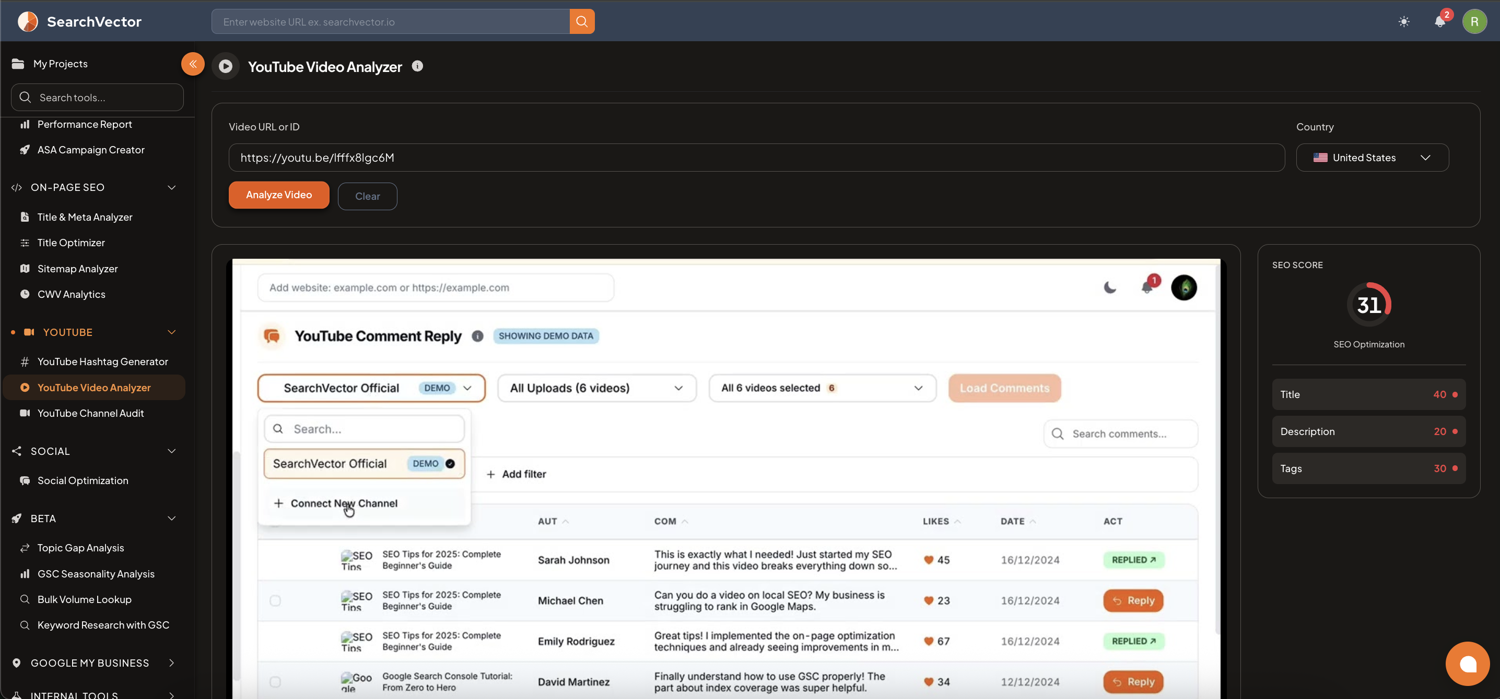Open the All Uploads (6 videos) dropdown
Image resolution: width=1500 pixels, height=699 pixels.
[597, 388]
